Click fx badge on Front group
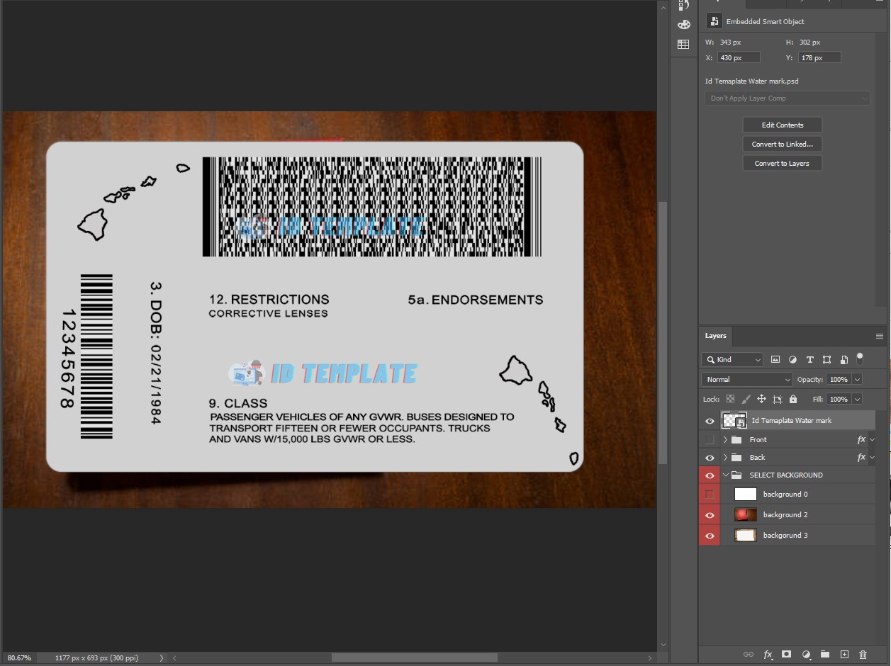Viewport: 891px width, 666px height. point(861,439)
